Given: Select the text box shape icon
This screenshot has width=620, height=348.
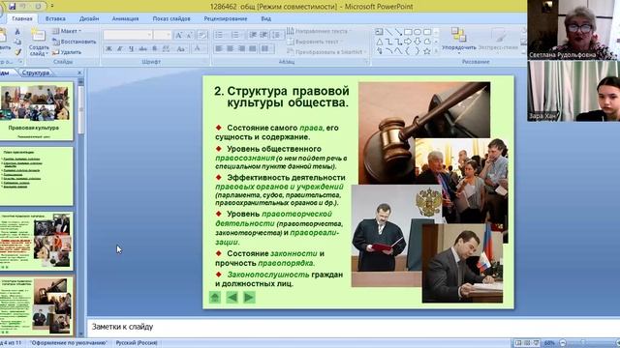Looking at the screenshot, I should [x=379, y=32].
